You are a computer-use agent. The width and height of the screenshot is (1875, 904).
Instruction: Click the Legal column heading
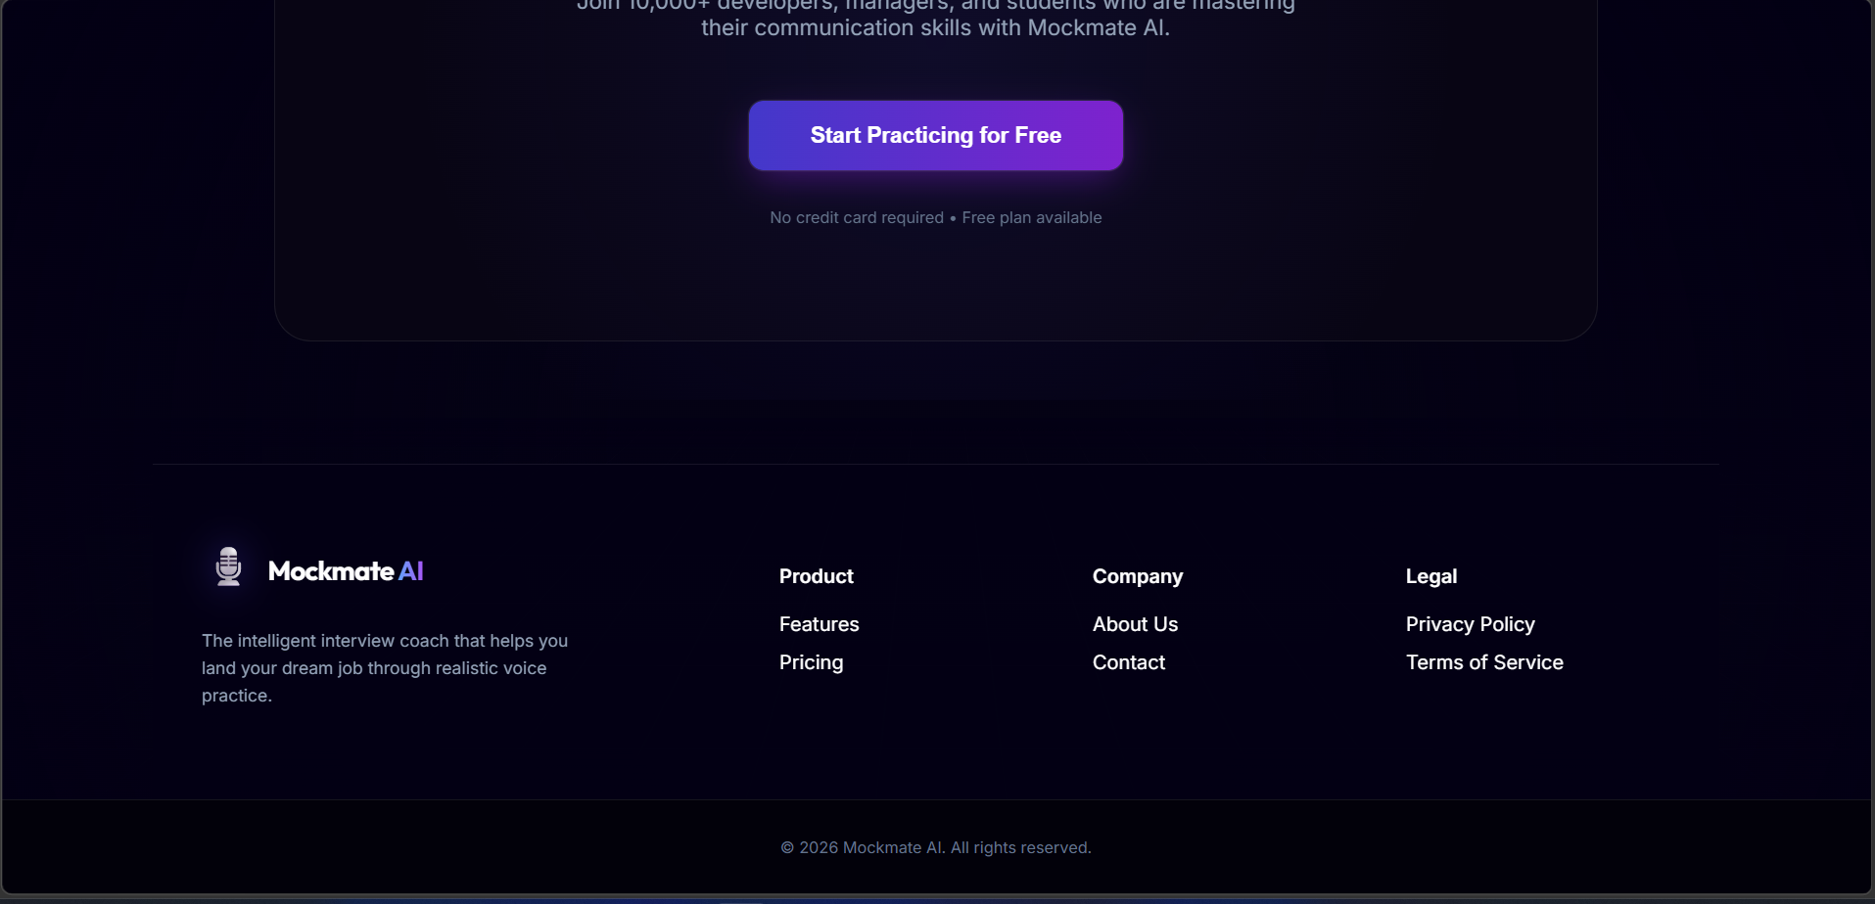[1430, 576]
